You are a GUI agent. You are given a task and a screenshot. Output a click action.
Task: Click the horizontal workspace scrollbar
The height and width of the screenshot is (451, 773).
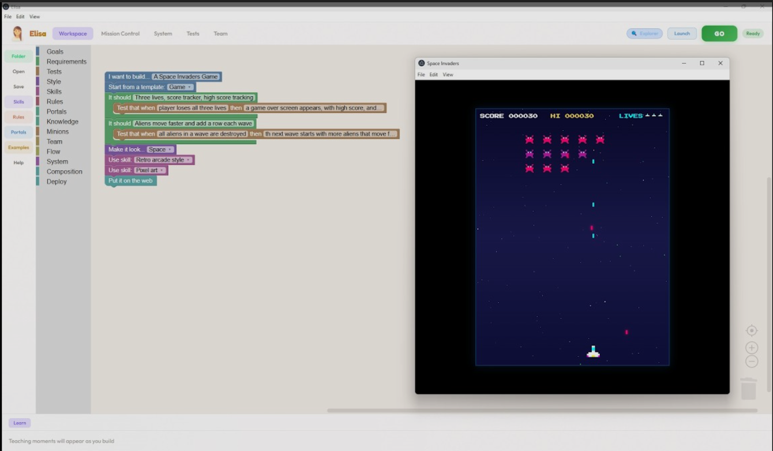pos(542,411)
